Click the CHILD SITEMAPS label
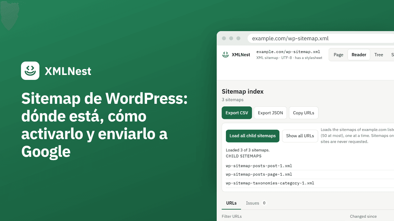 244,156
